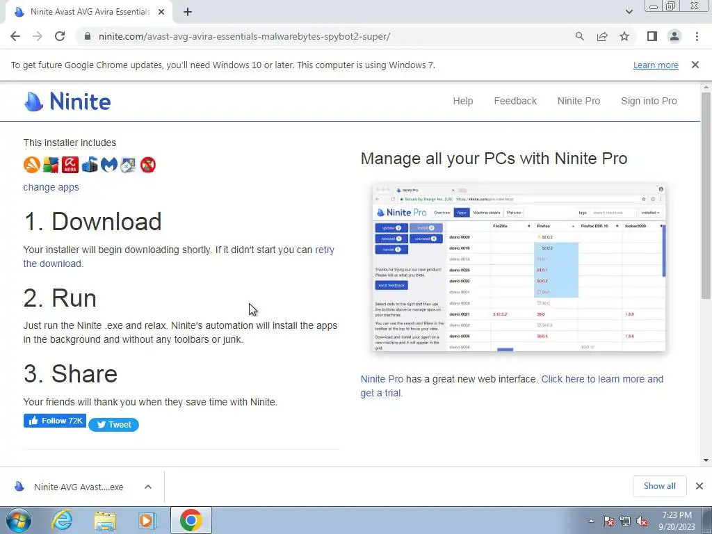Click the scrollbar down arrow
The width and height of the screenshot is (712, 534).
[706, 460]
